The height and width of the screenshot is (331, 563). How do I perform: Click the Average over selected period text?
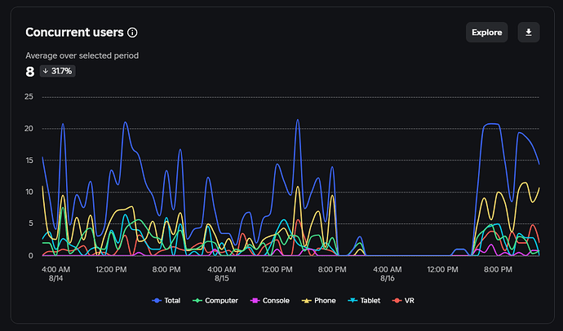click(82, 55)
